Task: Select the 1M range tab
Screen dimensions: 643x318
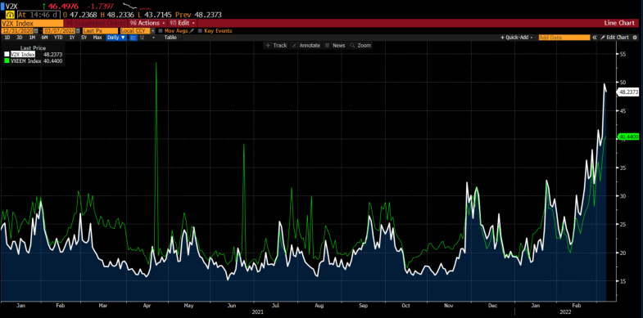Action: coord(32,38)
